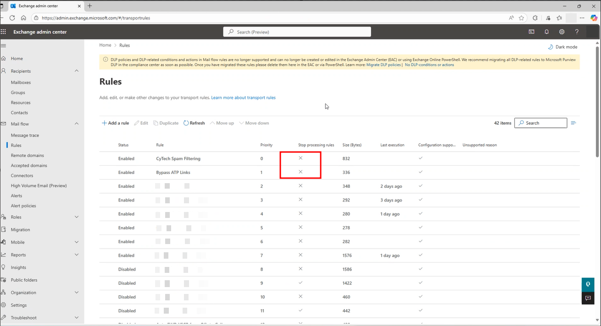Open the app launcher waffle icon
This screenshot has width=601, height=326.
(4, 32)
